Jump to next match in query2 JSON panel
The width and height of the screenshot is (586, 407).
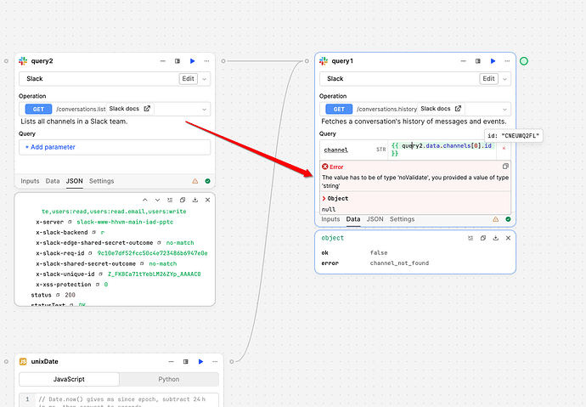157,200
